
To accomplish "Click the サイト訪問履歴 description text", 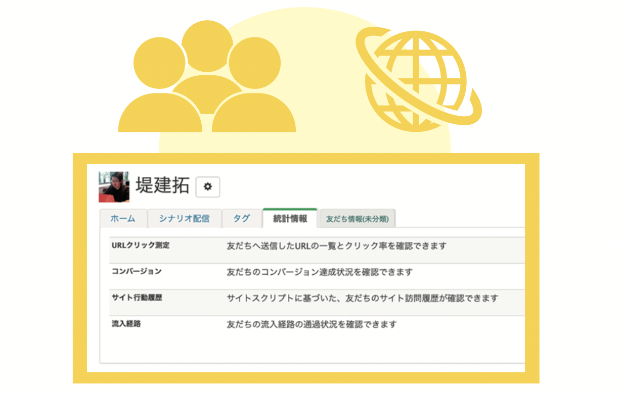I will click(x=362, y=299).
